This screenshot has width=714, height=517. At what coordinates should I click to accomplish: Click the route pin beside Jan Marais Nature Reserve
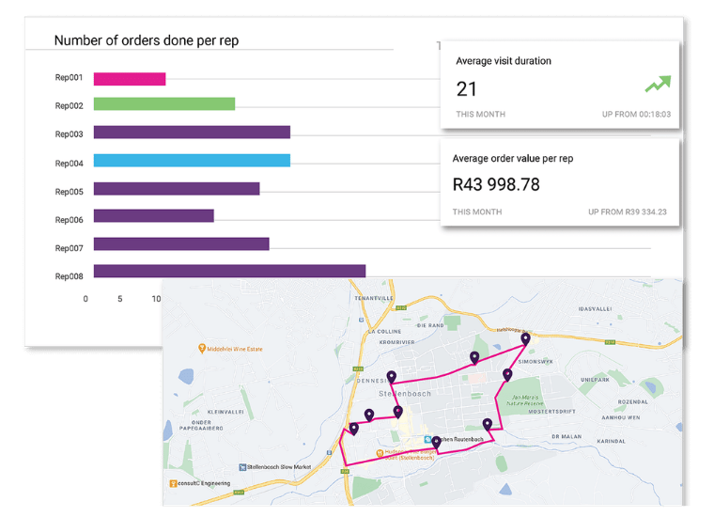[x=507, y=375]
